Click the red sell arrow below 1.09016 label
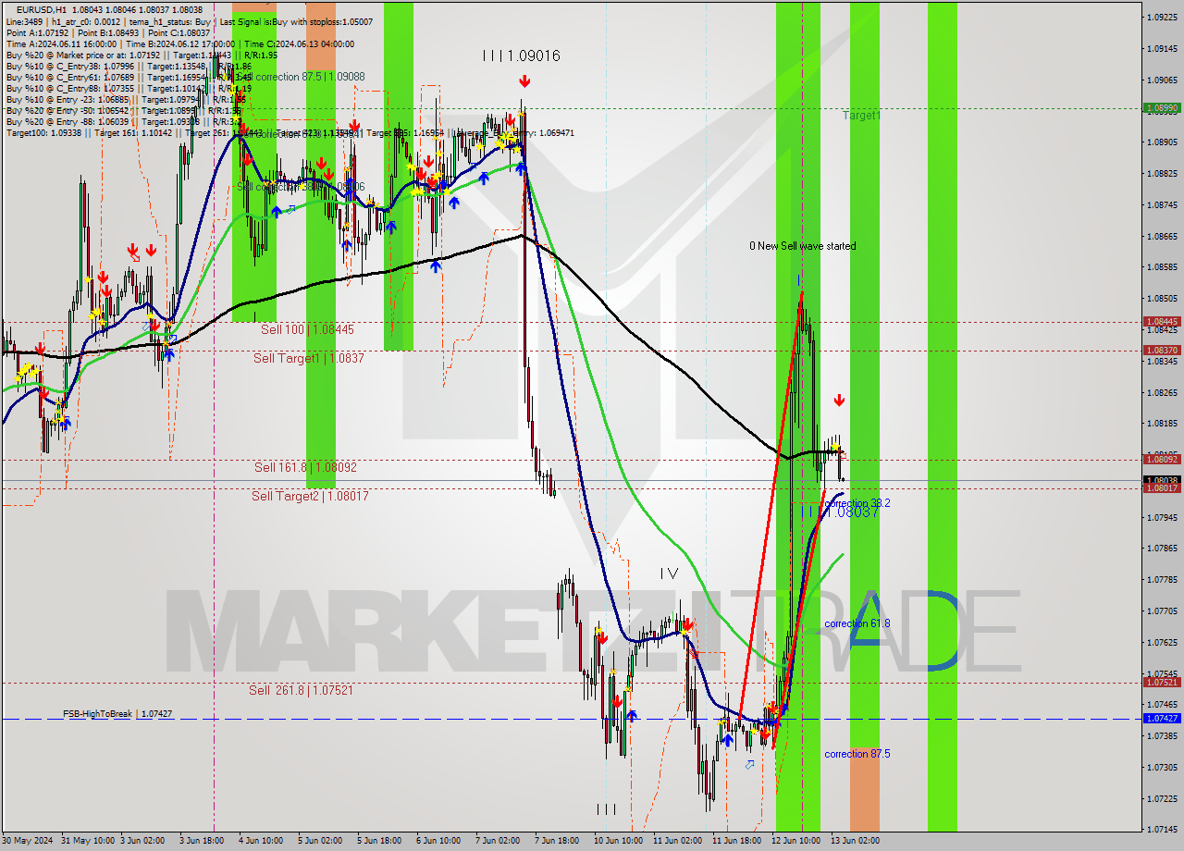 point(524,81)
